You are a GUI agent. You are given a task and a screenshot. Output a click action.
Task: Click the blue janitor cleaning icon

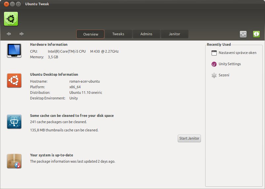[x=14, y=121]
